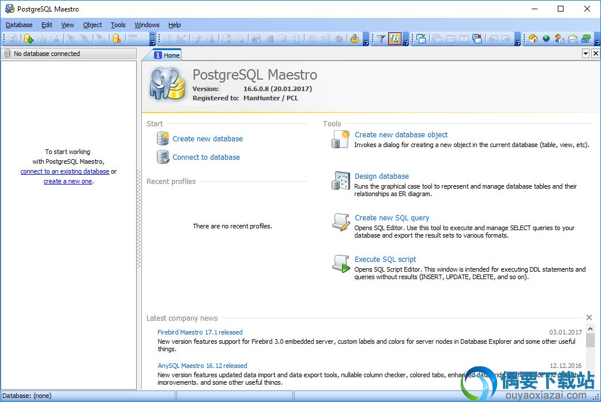Click the Create new database toolbar icon
This screenshot has height=402, width=601.
[28, 39]
